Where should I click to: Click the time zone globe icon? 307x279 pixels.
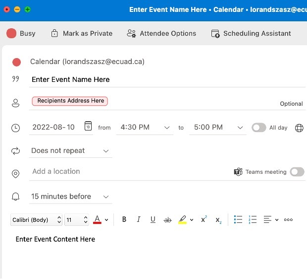tap(299, 128)
